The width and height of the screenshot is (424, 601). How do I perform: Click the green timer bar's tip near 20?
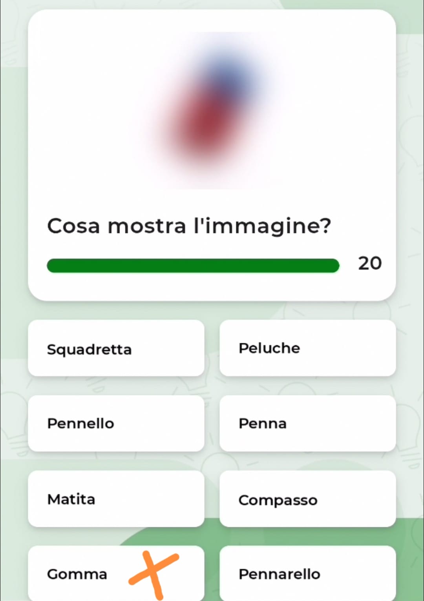[334, 266]
